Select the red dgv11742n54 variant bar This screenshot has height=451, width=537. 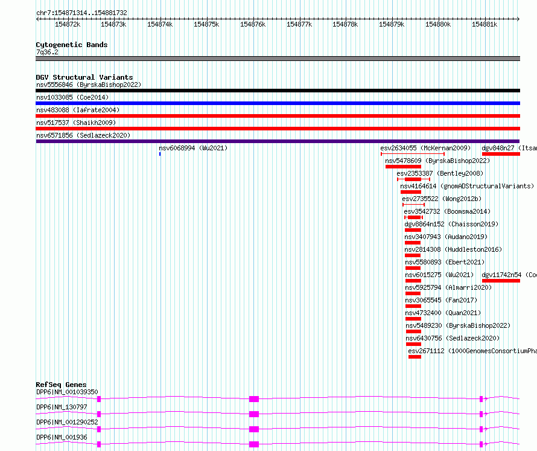point(501,281)
